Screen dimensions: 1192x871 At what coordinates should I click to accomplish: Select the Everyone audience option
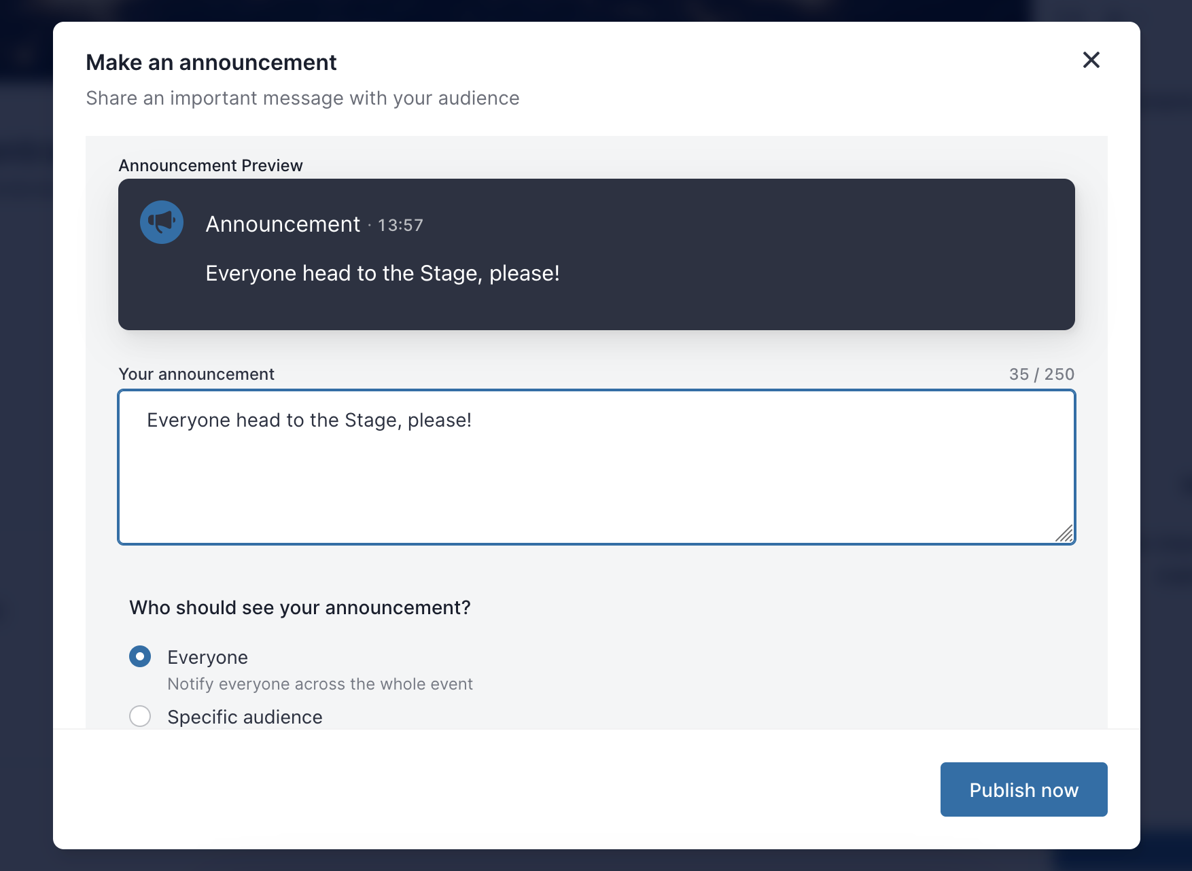140,656
